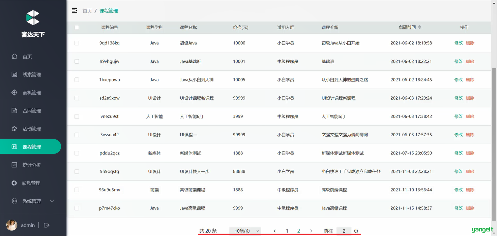The width and height of the screenshot is (497, 236).
Task: Click 删除 for 高级前端课程 row
Action: coord(470,190)
